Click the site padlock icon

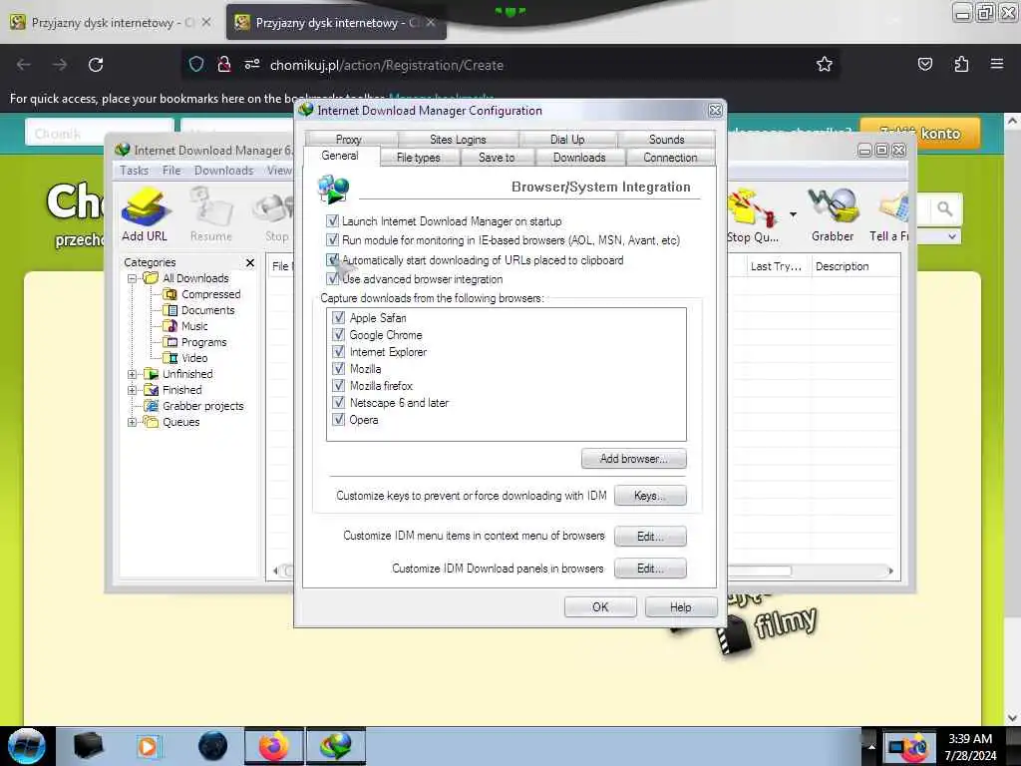[x=224, y=65]
